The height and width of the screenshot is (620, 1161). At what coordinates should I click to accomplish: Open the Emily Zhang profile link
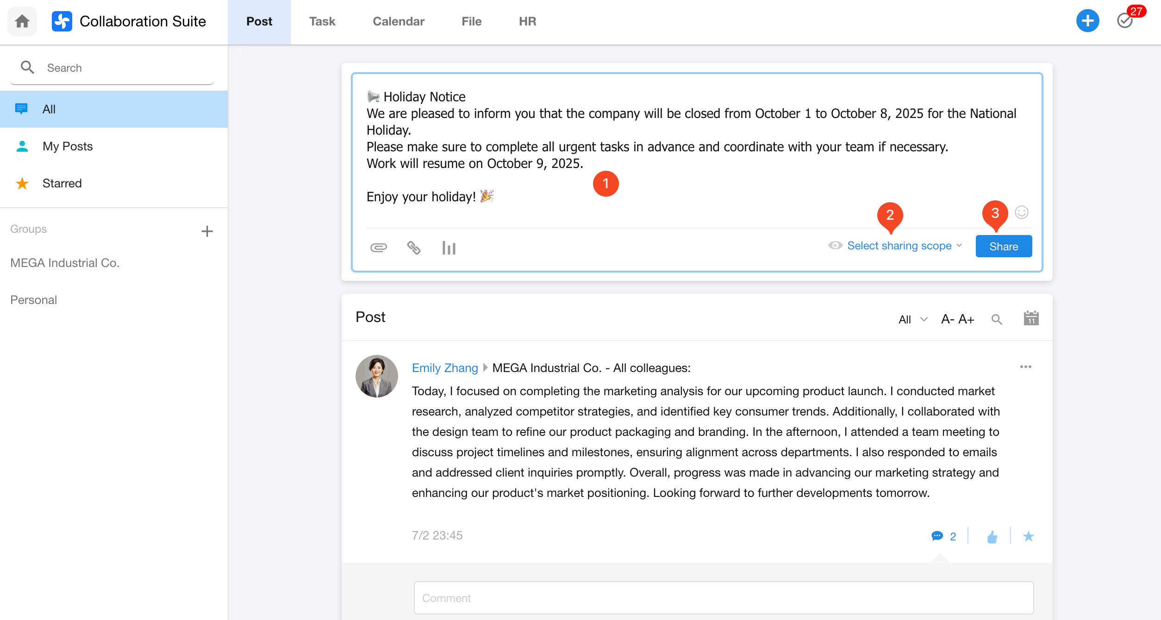point(444,368)
